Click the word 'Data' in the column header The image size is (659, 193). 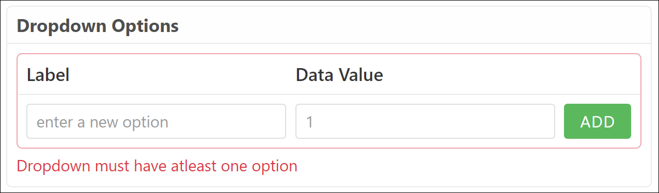coord(315,75)
